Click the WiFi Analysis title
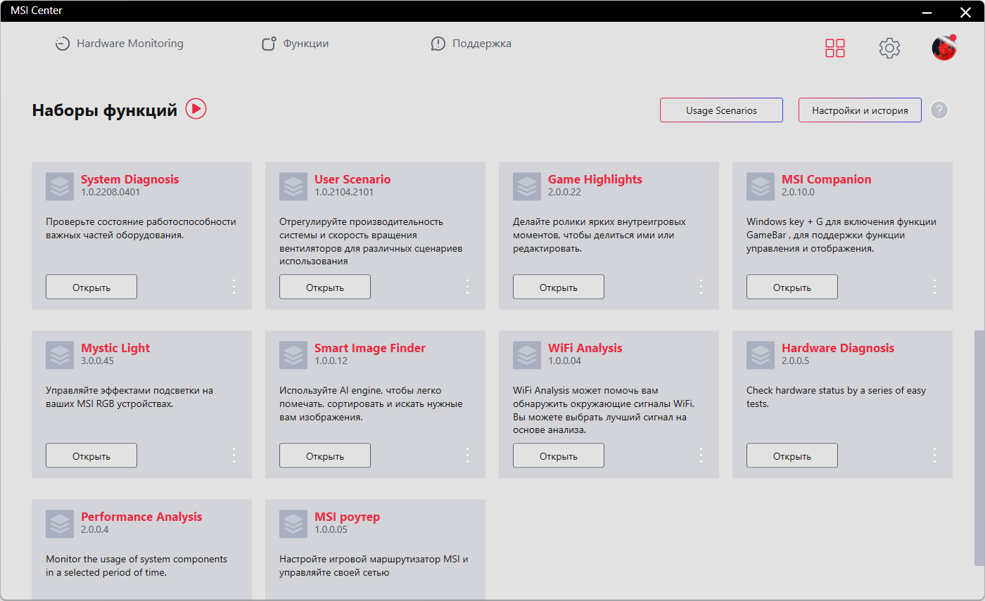Viewport: 985px width, 601px height. (585, 348)
